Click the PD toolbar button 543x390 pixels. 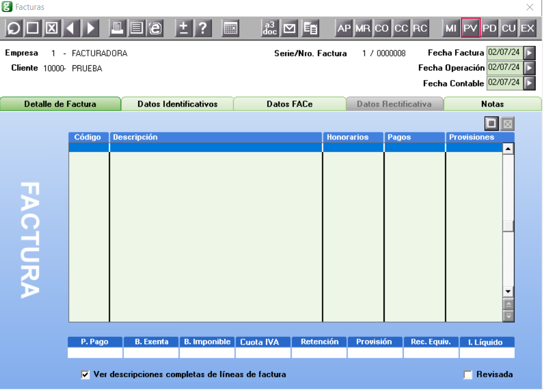pos(489,28)
